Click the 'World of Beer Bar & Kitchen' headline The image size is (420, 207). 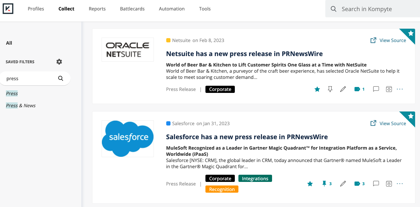(266, 65)
